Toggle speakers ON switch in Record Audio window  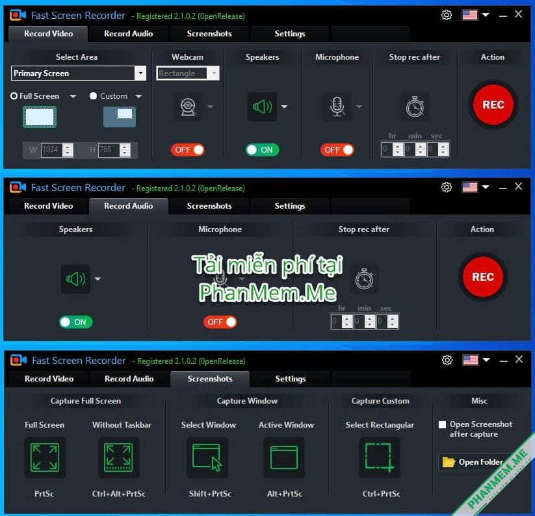coord(76,322)
